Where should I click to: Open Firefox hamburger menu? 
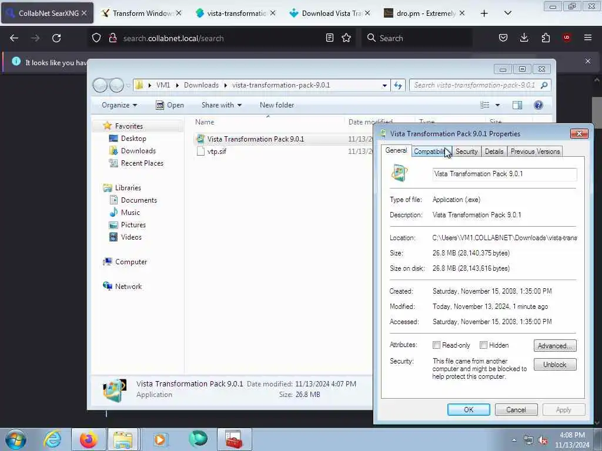point(588,38)
